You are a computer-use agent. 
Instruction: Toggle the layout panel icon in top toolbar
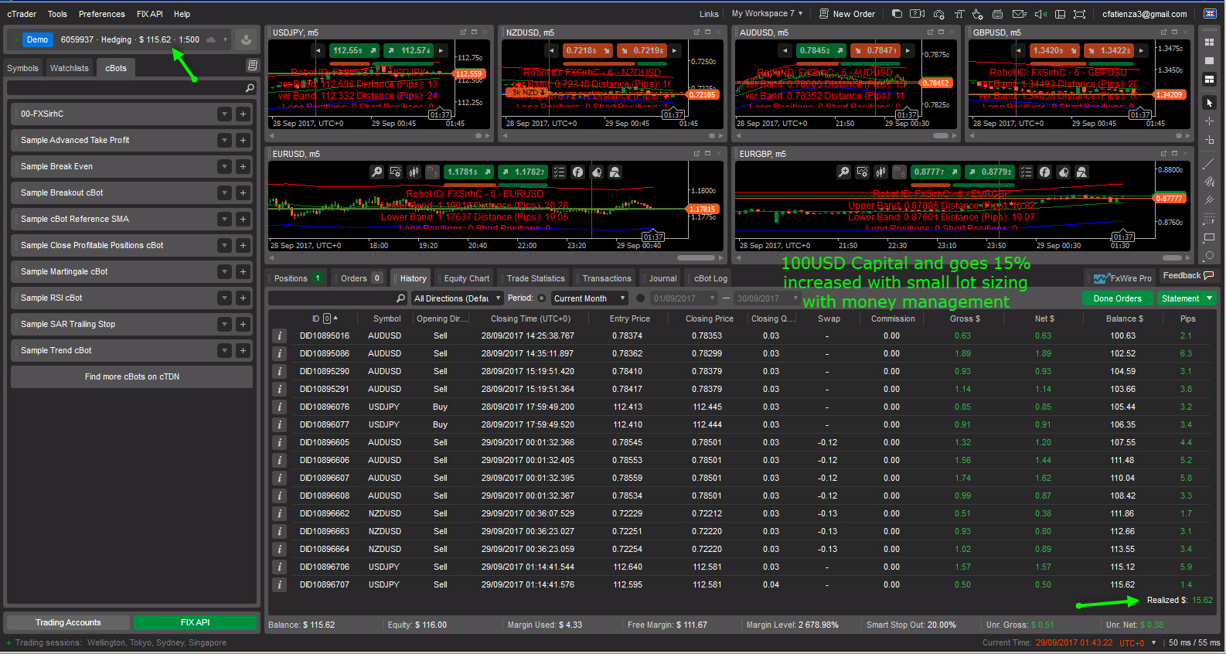pyautogui.click(x=1060, y=14)
